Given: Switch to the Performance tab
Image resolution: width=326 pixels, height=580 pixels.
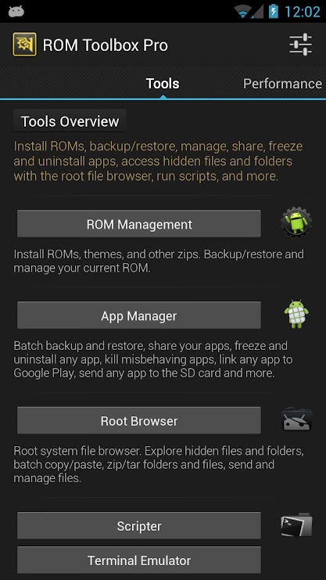Looking at the screenshot, I should 282,84.
